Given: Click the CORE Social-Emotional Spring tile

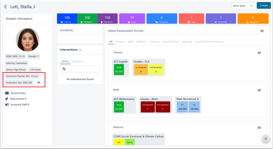Looking at the screenshot, I should [130, 142].
